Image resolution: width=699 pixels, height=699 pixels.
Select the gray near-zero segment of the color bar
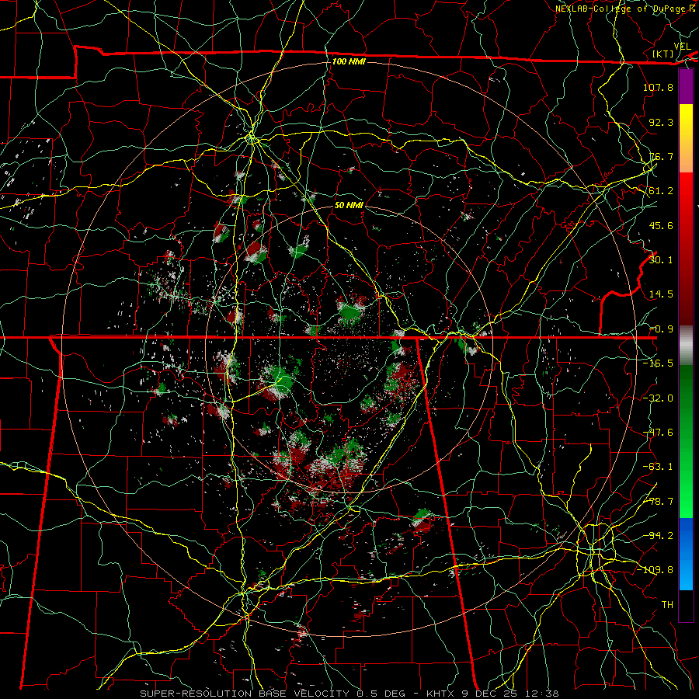click(686, 346)
